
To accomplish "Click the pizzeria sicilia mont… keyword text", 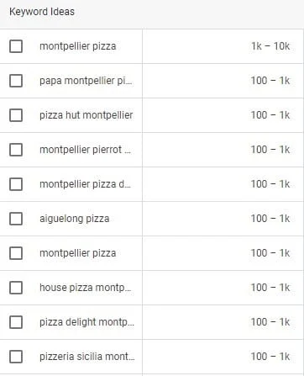I will [x=87, y=357].
